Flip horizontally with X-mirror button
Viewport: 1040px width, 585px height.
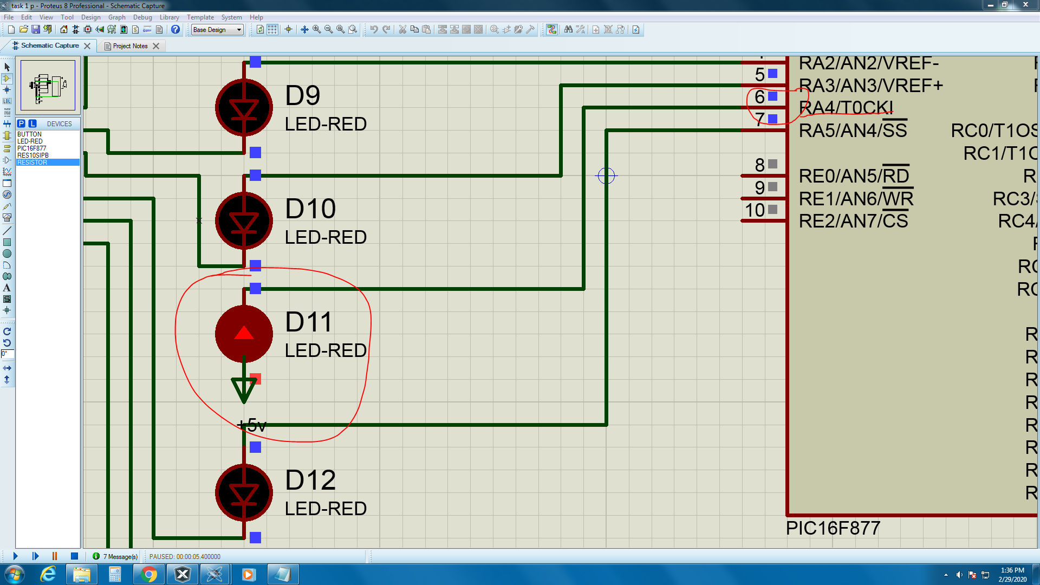point(7,368)
